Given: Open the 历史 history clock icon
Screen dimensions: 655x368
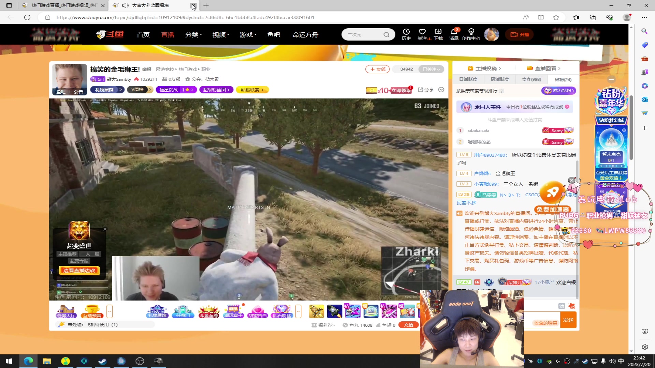Looking at the screenshot, I should click(406, 34).
